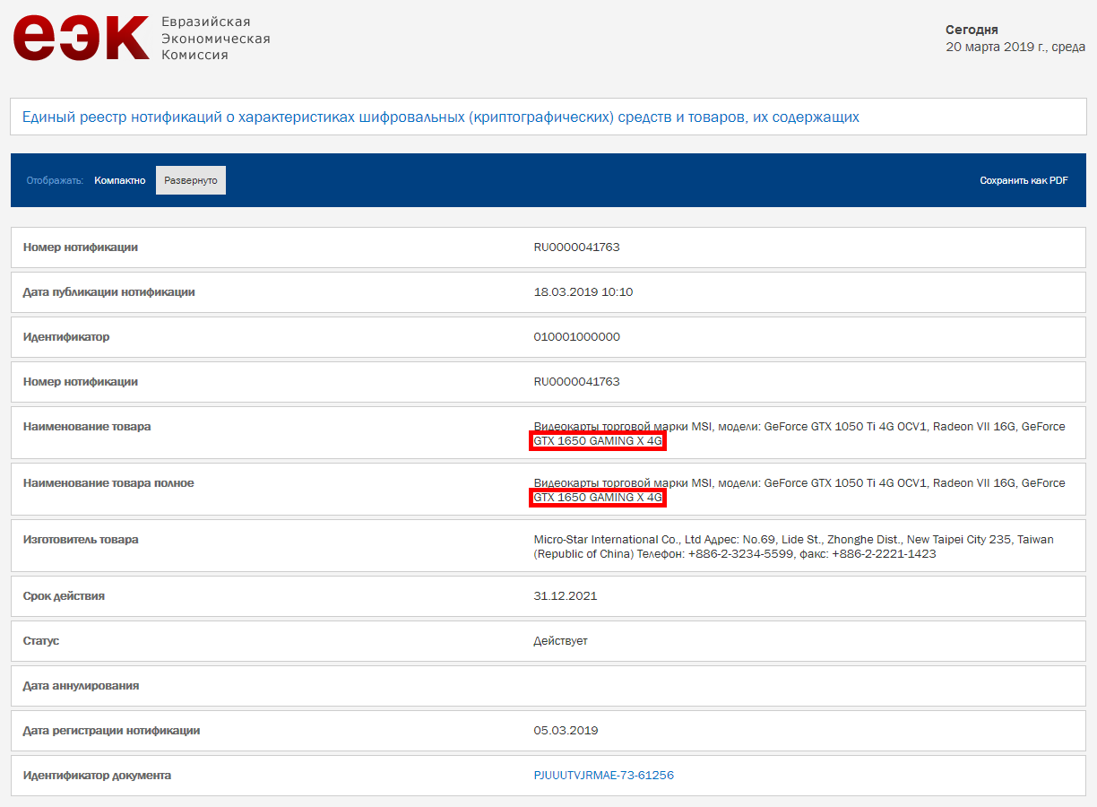Click the 'Наименование товара' row label
Viewport: 1097px width, 807px height.
tap(87, 427)
